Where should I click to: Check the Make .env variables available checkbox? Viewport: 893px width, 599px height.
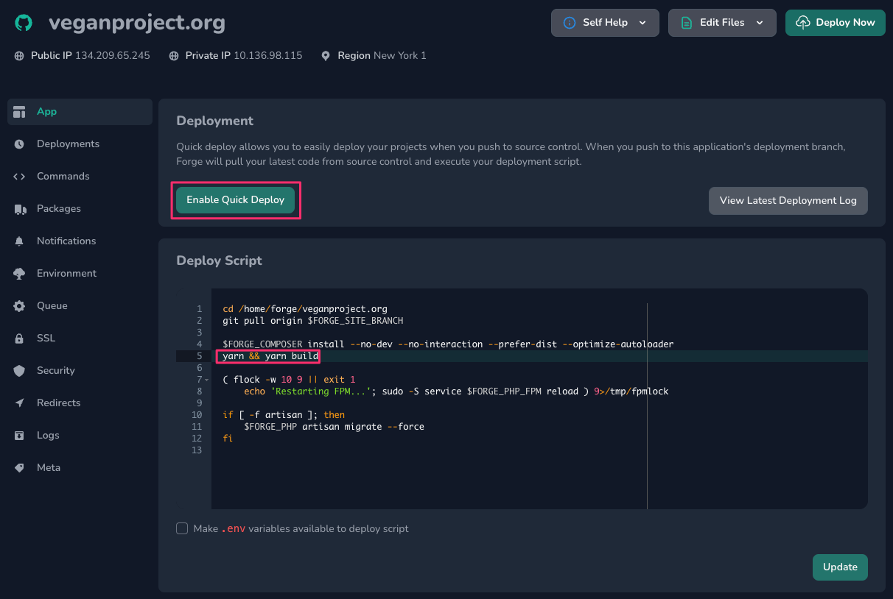tap(181, 528)
